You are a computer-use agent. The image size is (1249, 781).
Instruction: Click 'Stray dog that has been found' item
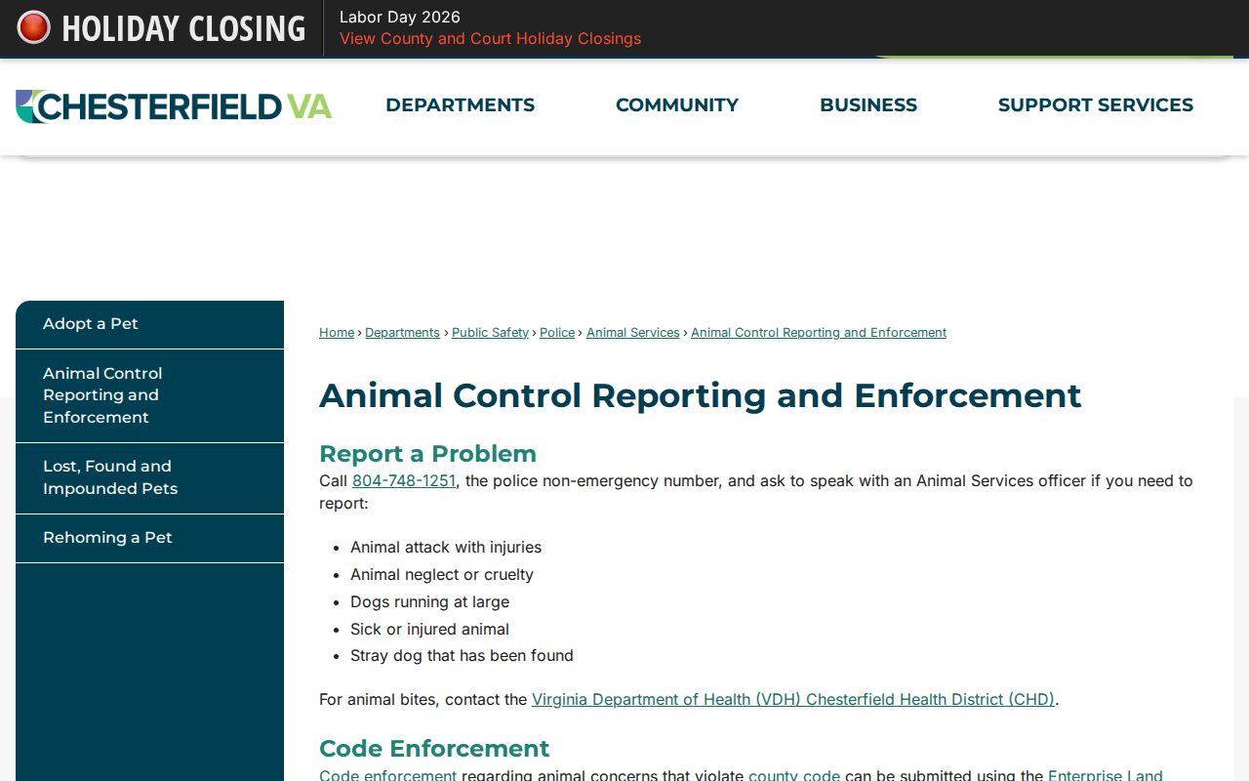pyautogui.click(x=462, y=656)
